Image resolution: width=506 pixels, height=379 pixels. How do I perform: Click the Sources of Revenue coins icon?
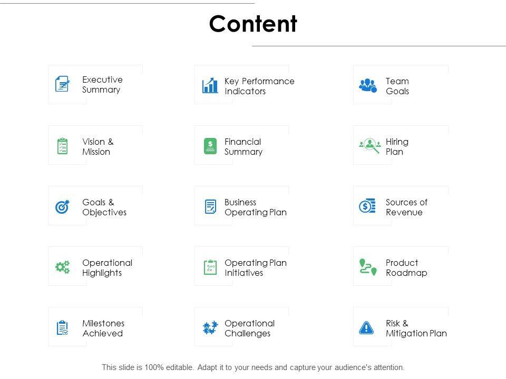coord(367,206)
